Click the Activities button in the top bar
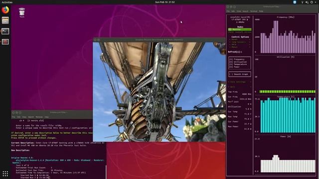The image size is (319, 179). click(7, 2)
